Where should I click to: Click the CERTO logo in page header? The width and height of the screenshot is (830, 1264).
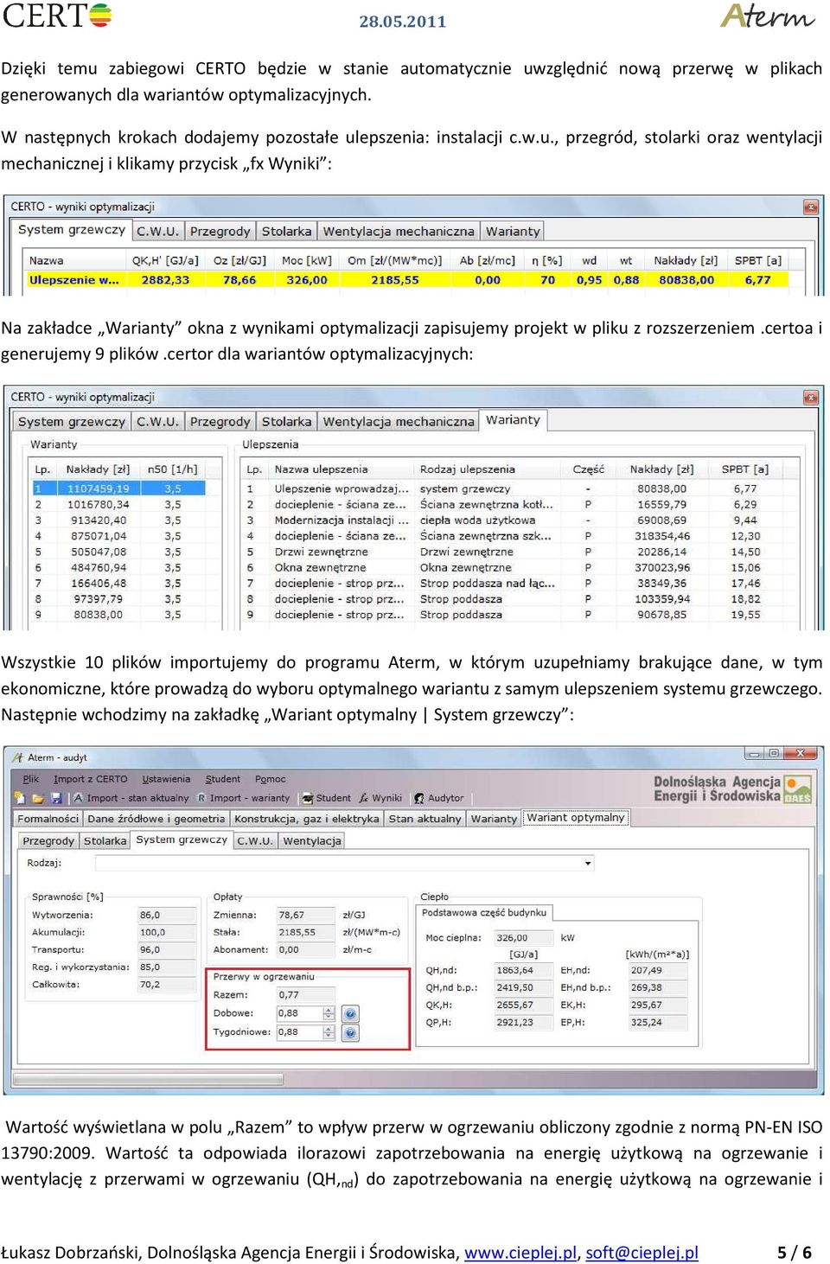pos(57,16)
